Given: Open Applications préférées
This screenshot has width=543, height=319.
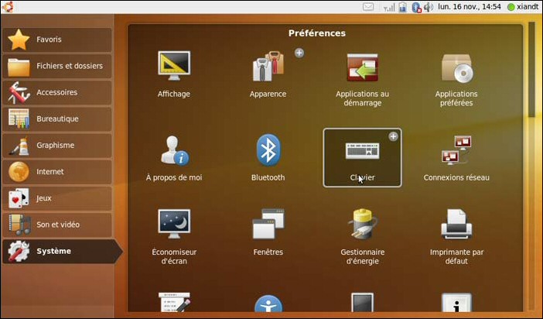Looking at the screenshot, I should click(456, 79).
